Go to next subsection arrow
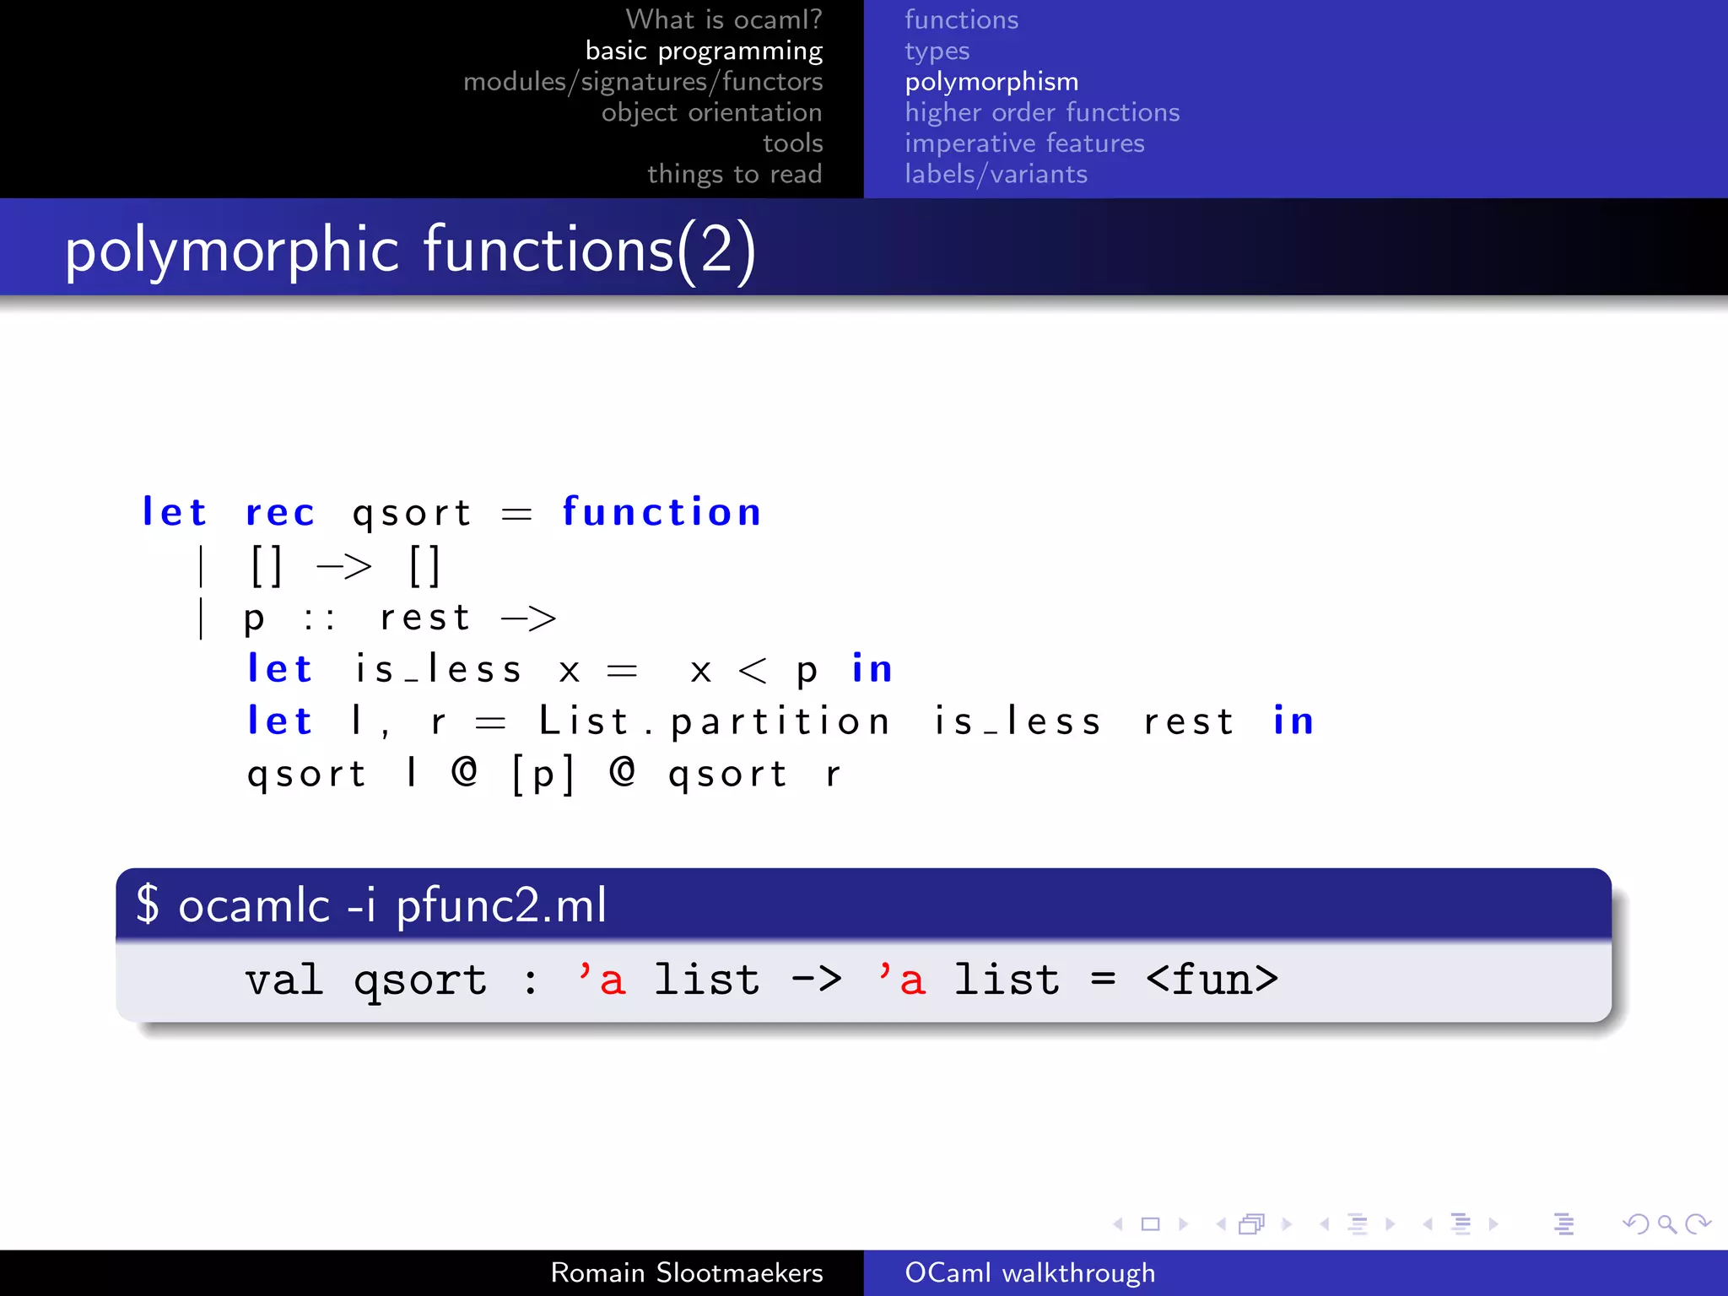This screenshot has height=1296, width=1728. pos(1390,1223)
